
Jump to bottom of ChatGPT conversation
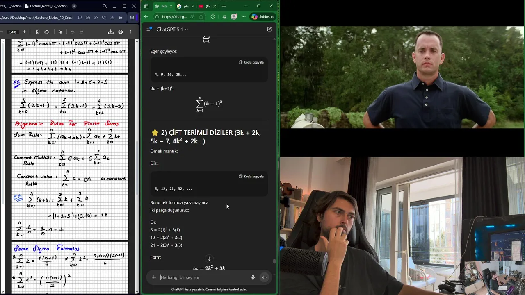pos(209,259)
